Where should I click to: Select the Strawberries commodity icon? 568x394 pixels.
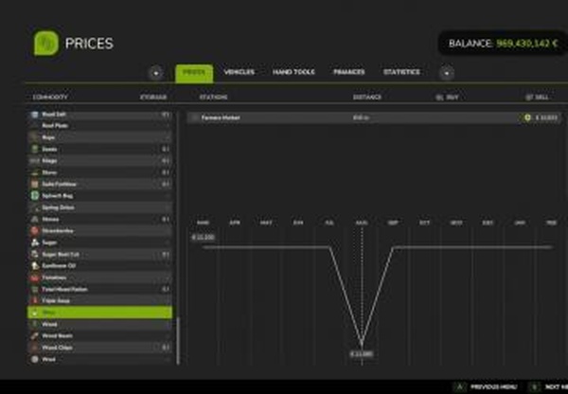point(35,231)
